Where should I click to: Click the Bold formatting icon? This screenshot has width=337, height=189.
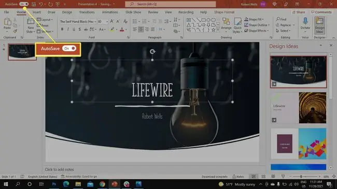pyautogui.click(x=62, y=29)
